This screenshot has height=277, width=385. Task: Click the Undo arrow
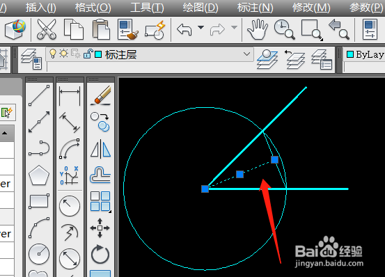coord(184,30)
